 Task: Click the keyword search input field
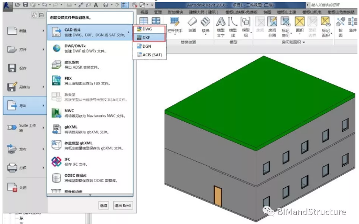(334, 5)
